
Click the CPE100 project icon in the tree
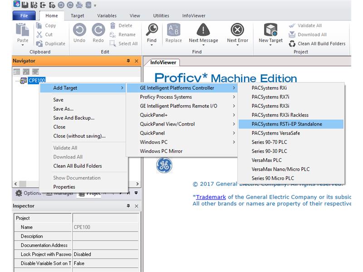24,81
